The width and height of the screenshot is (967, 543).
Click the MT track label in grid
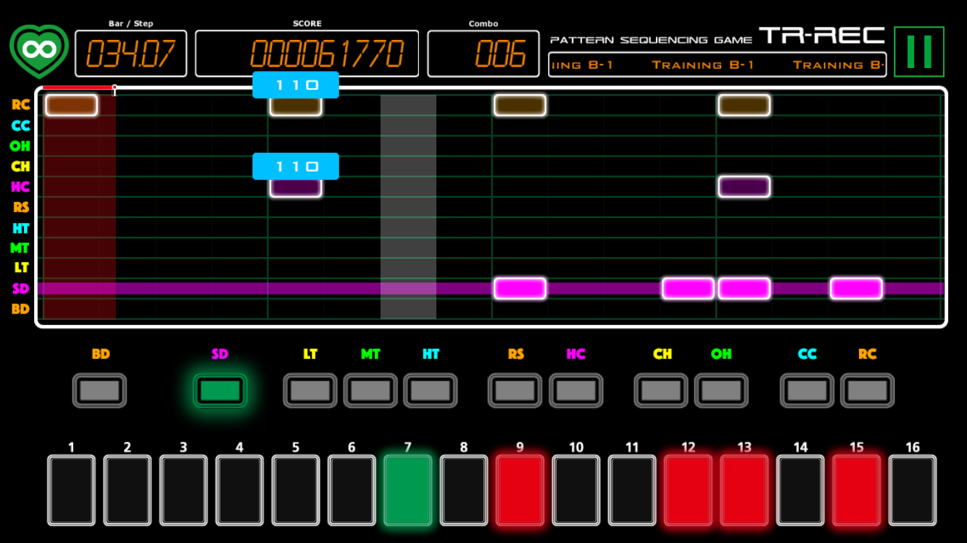coord(20,248)
